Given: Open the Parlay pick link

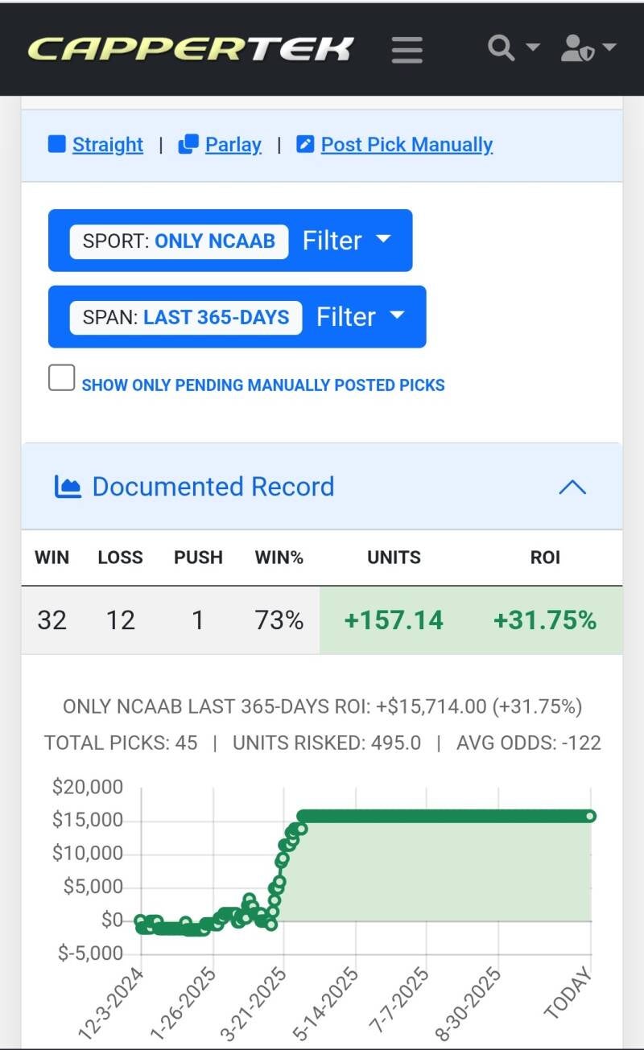Looking at the screenshot, I should coord(233,145).
